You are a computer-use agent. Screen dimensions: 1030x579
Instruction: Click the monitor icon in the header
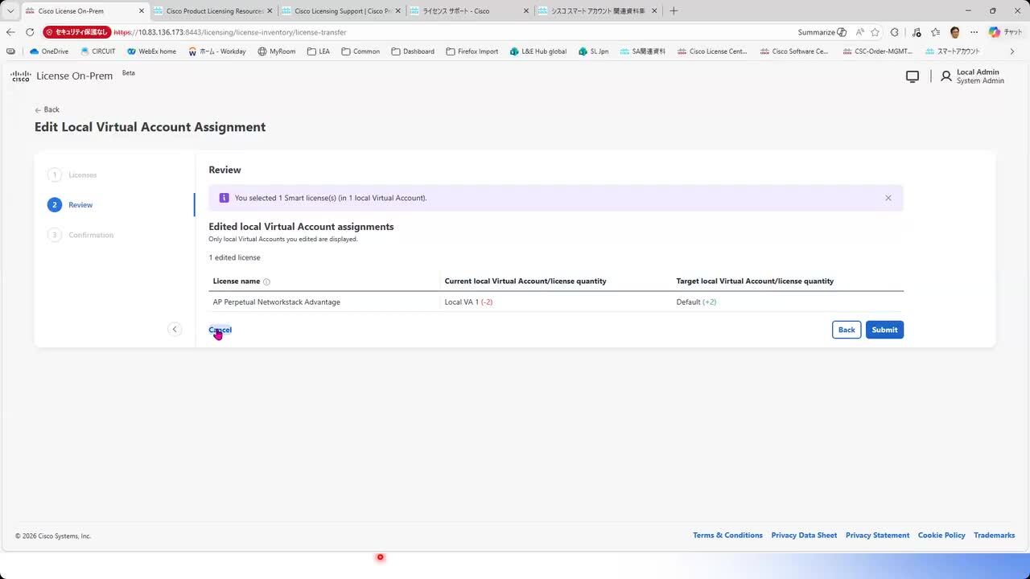913,76
